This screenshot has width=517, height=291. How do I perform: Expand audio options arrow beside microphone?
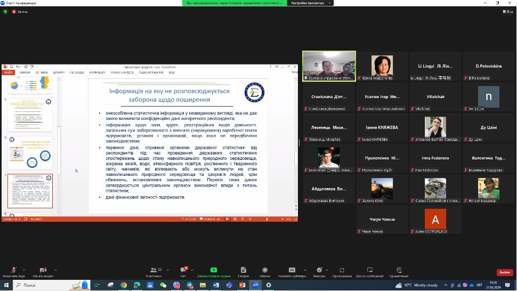24,269
